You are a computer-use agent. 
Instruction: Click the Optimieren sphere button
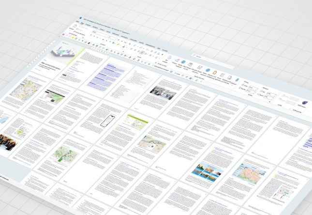tap(305, 103)
